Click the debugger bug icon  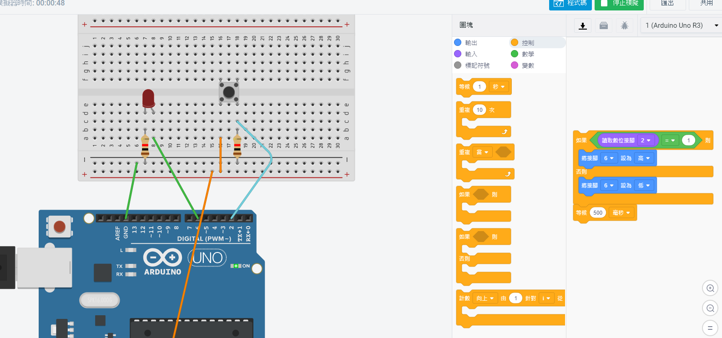(x=625, y=25)
